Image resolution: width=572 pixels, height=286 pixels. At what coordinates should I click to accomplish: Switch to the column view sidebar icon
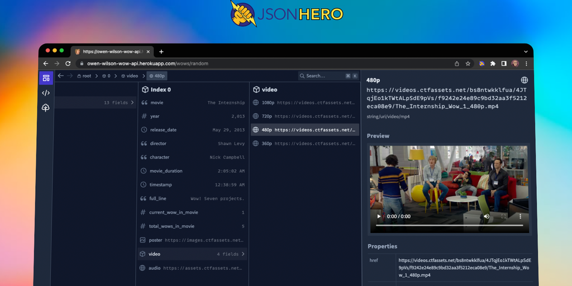(46, 78)
